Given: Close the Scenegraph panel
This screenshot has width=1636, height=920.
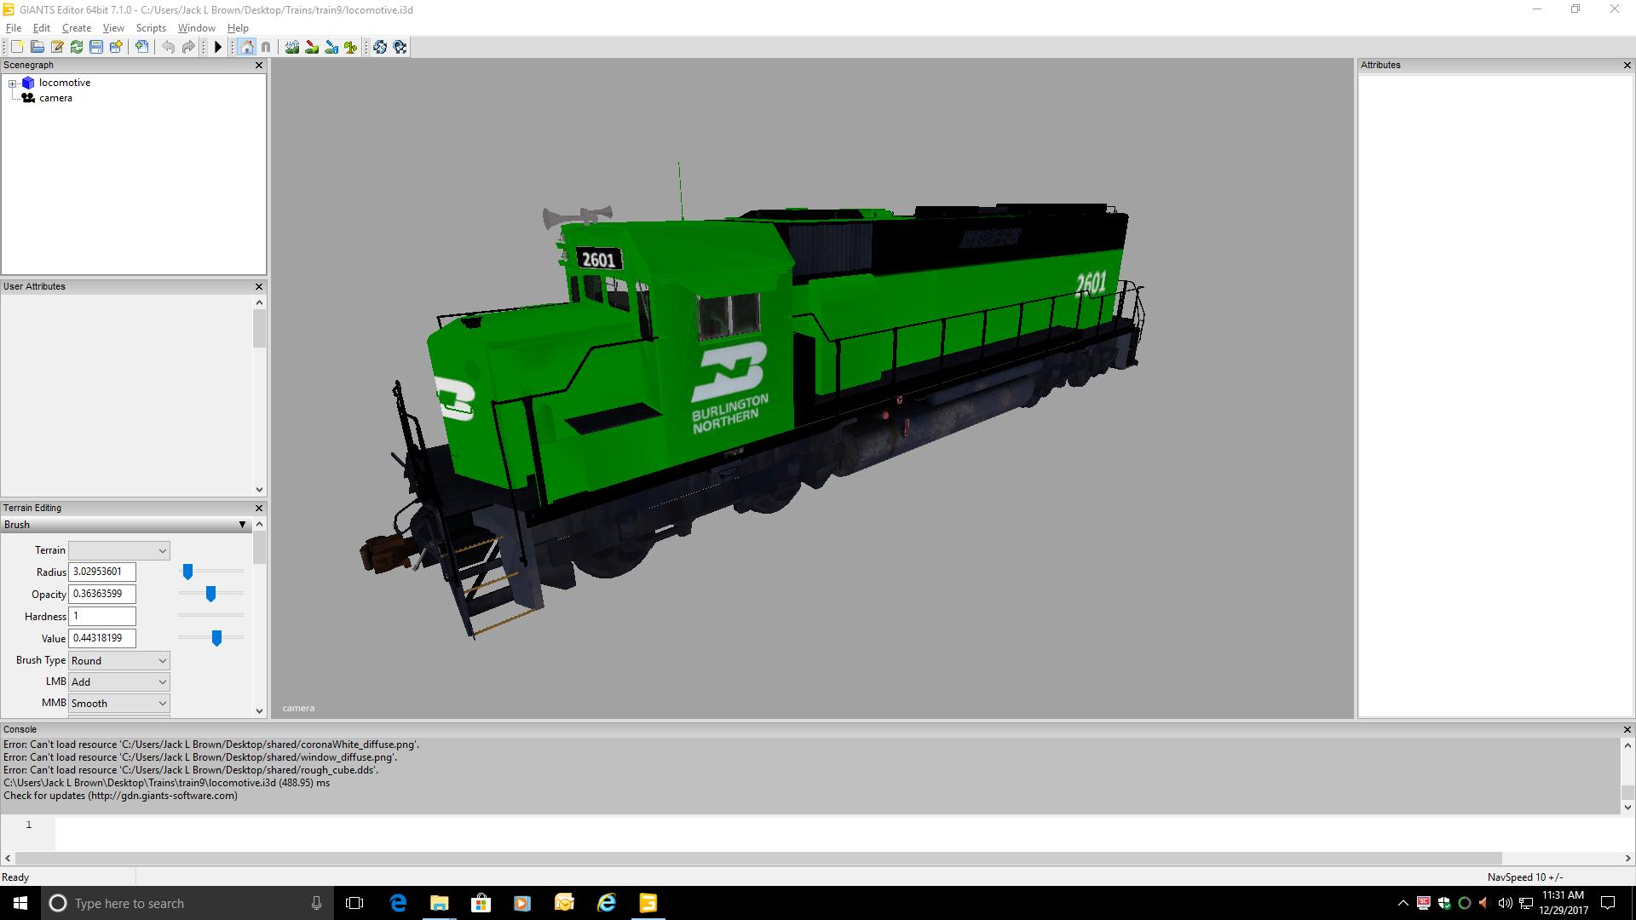Looking at the screenshot, I should [x=259, y=65].
